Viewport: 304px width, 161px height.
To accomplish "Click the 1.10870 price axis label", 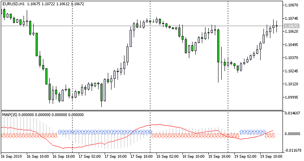I will tap(291, 5).
